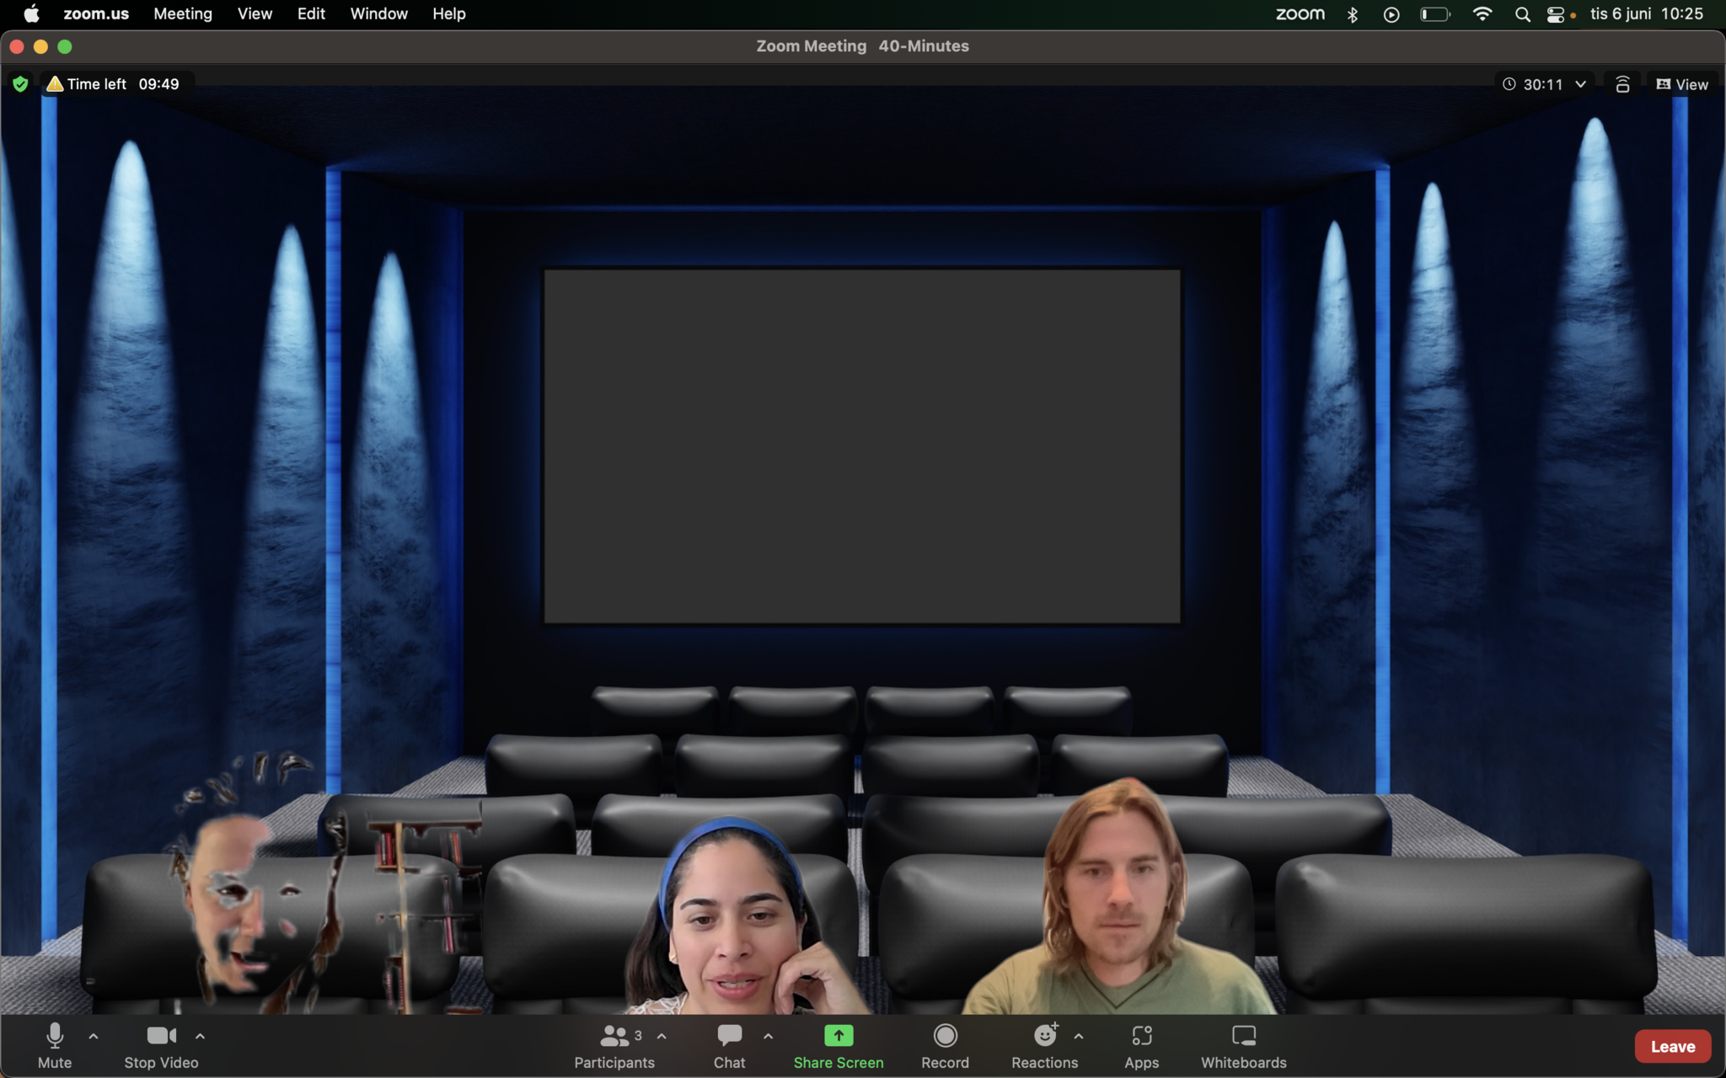Click the View layout button
Screen dimensions: 1726x1078
(1682, 84)
